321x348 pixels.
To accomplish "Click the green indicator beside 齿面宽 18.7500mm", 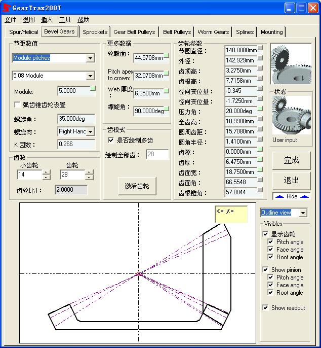I will click(260, 169).
